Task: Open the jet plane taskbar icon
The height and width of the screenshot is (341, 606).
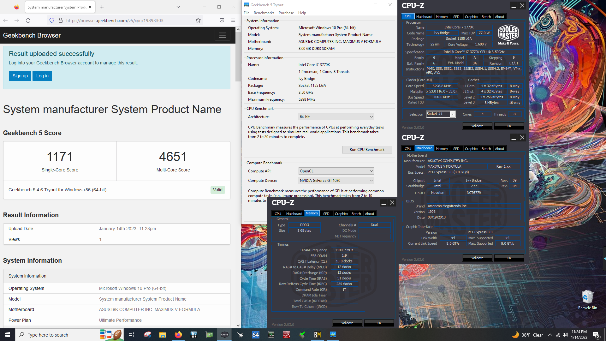Action: (x=240, y=335)
